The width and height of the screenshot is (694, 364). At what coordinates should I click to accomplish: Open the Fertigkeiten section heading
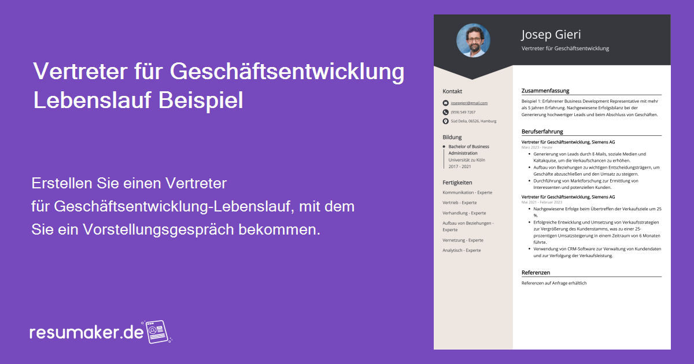click(457, 181)
